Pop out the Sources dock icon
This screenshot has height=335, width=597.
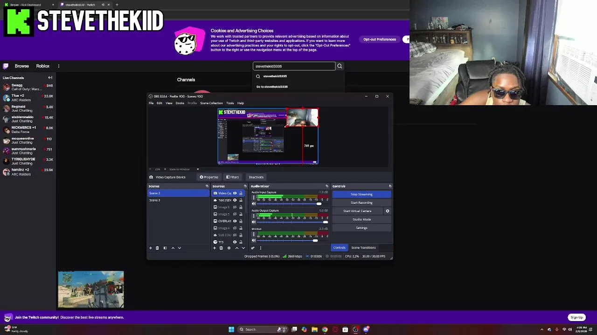[245, 186]
